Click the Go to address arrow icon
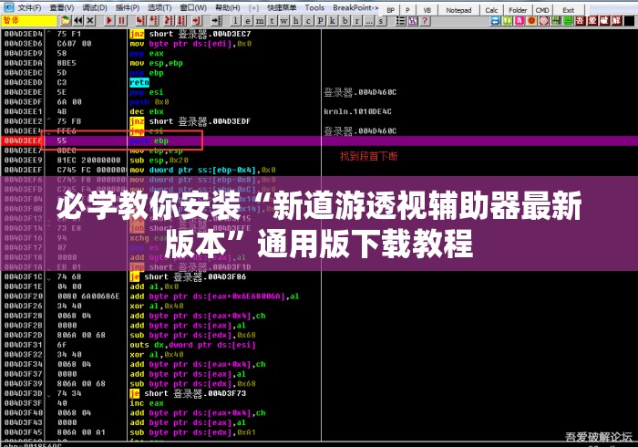638x447 pixels. click(217, 20)
